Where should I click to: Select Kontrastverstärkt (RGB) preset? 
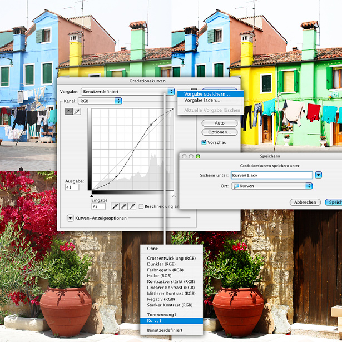171,281
